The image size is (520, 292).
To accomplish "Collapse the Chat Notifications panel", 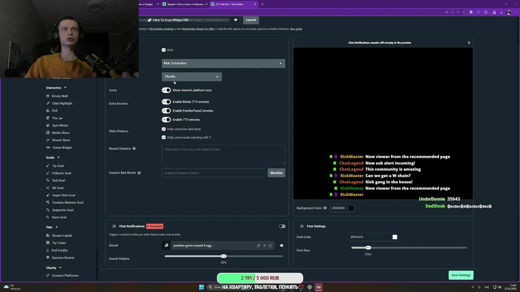I will pyautogui.click(x=114, y=226).
